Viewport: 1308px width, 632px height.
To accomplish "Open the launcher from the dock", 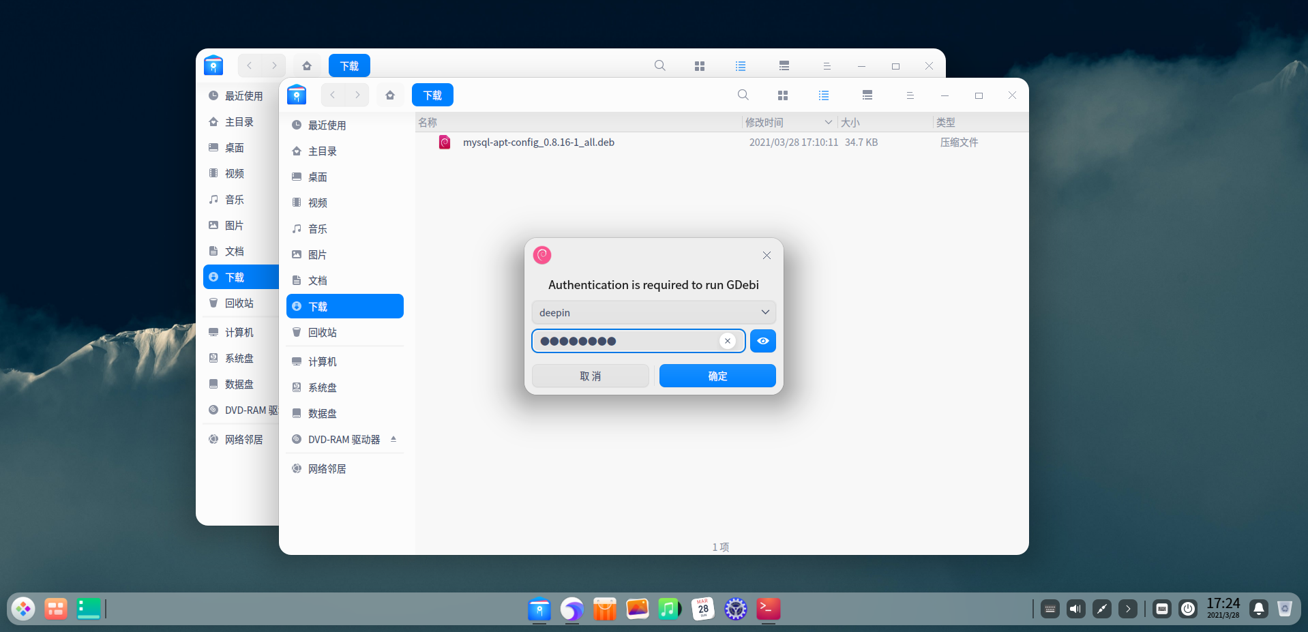I will (23, 608).
